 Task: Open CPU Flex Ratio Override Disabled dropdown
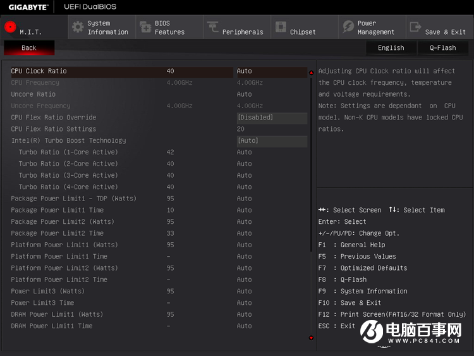click(x=272, y=118)
